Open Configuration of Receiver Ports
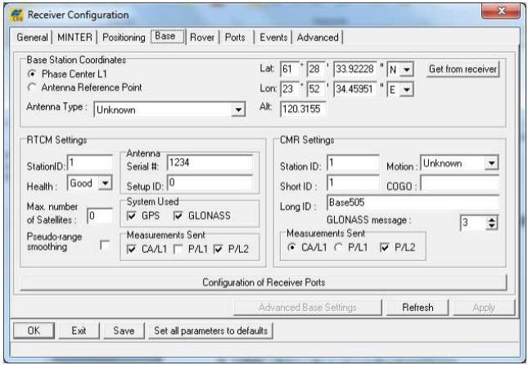This screenshot has height=365, width=528. (264, 282)
